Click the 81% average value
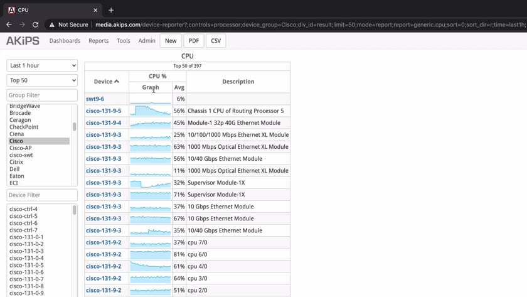 click(179, 254)
